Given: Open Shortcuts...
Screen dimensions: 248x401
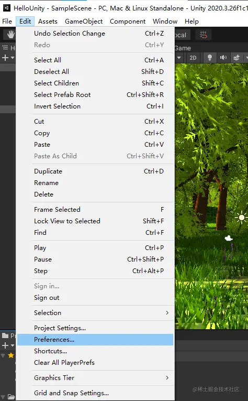Looking at the screenshot, I should point(95,351).
